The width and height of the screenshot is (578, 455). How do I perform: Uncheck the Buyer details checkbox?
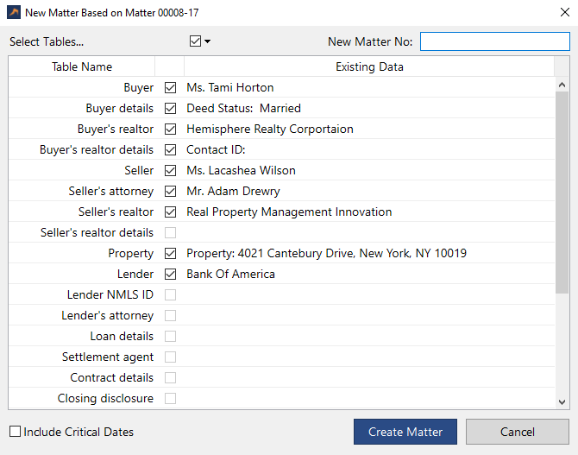(170, 108)
